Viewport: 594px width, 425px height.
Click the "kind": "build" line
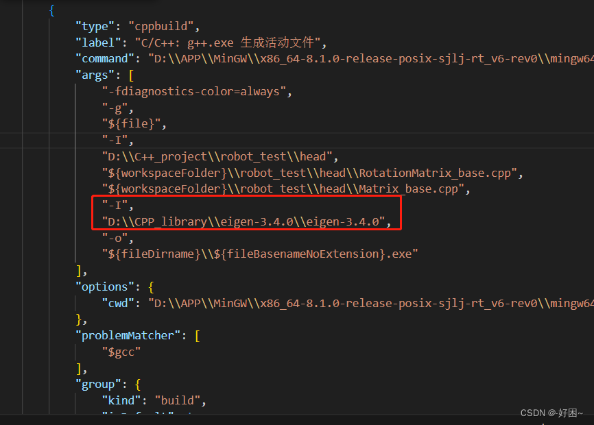(x=154, y=400)
